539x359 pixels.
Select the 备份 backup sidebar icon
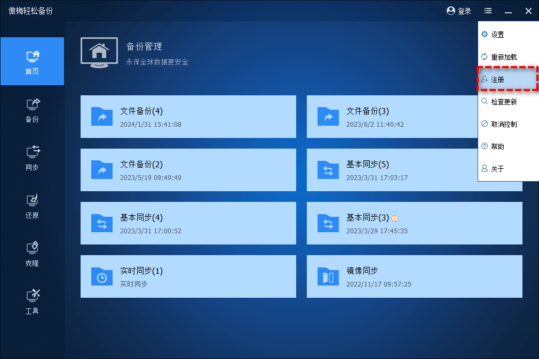(32, 104)
